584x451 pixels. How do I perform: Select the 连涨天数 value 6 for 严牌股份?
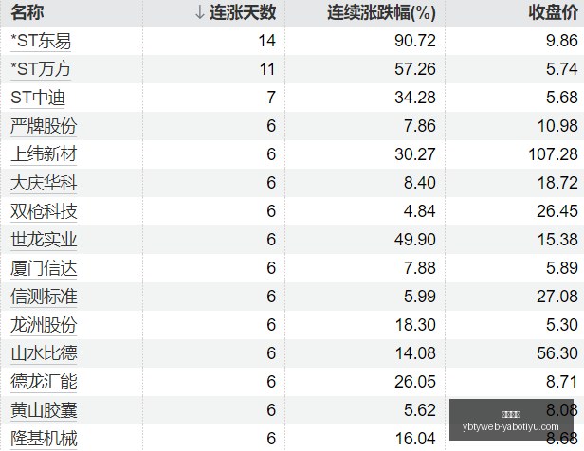[271, 126]
